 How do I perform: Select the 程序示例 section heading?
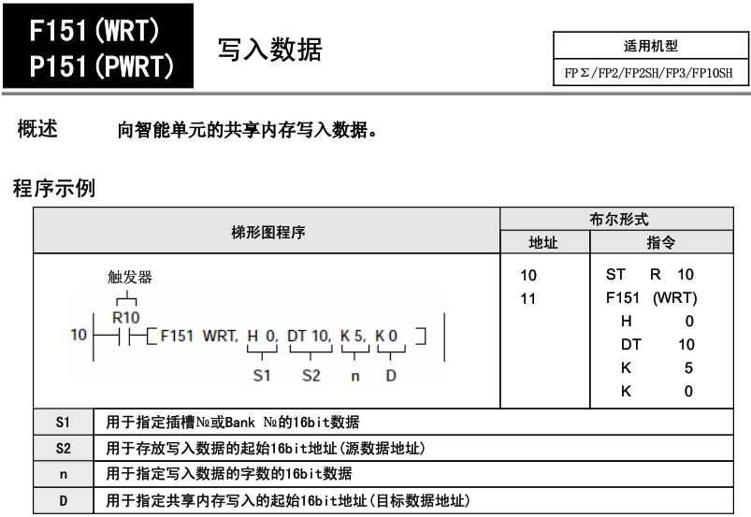point(52,188)
